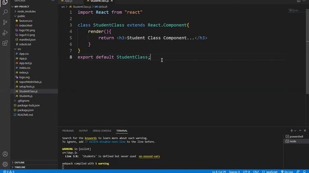Switch to the Debug Console tab
Image resolution: width=309 pixels, height=173 pixels.
tap(102, 131)
